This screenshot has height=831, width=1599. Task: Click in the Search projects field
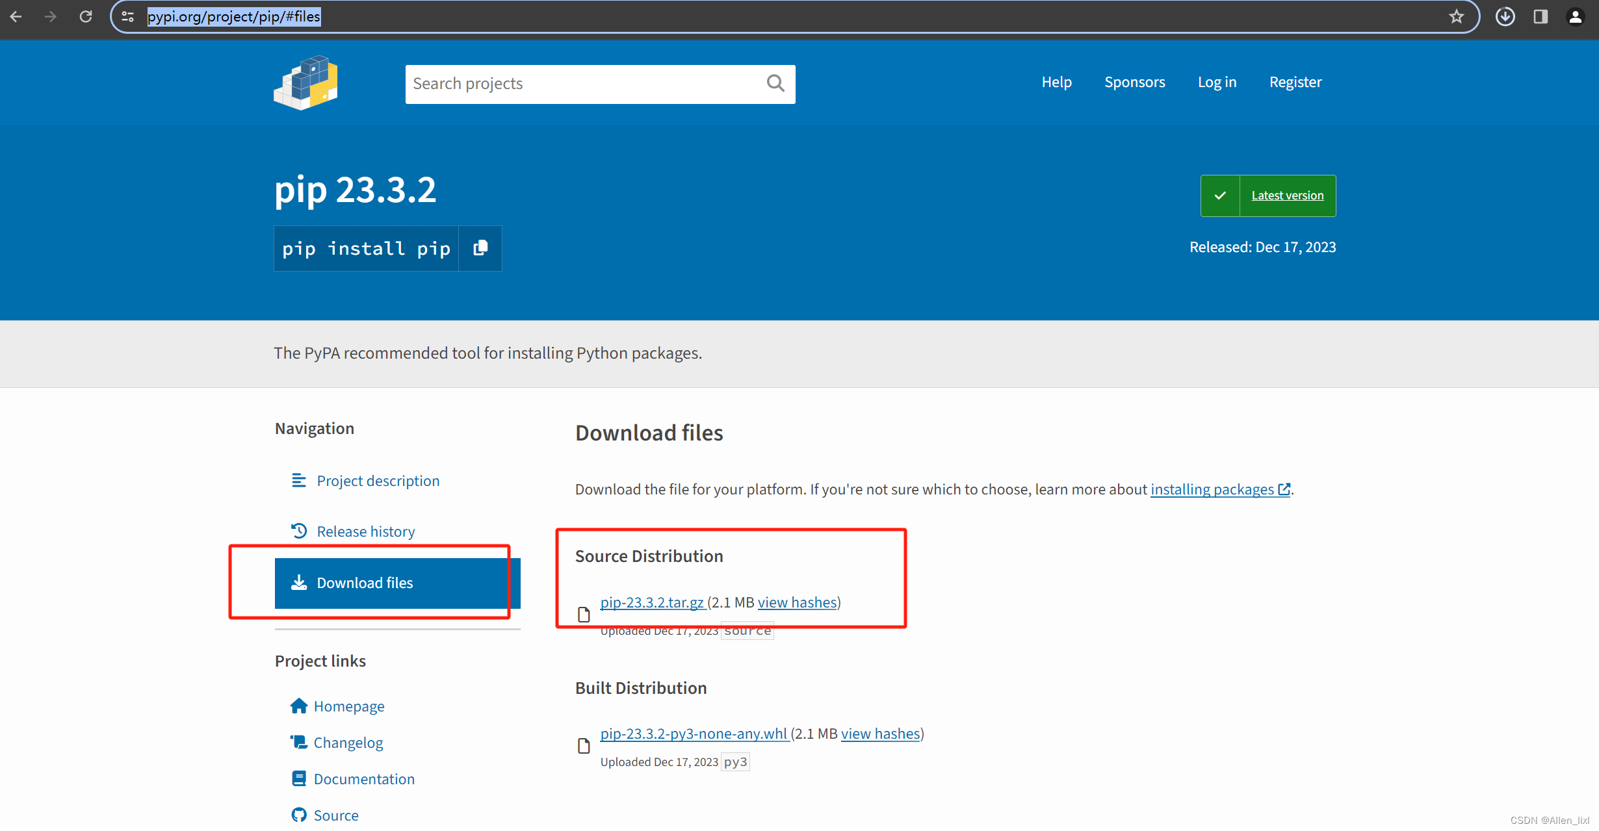[x=585, y=84]
